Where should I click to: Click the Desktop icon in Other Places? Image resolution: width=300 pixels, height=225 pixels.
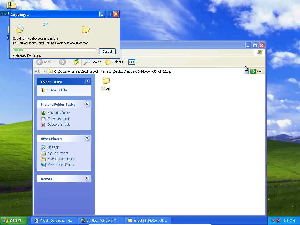pos(43,147)
